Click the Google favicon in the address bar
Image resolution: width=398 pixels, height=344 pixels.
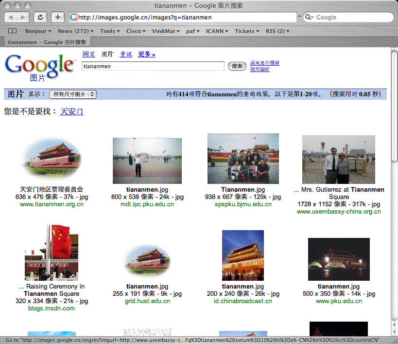pos(73,18)
